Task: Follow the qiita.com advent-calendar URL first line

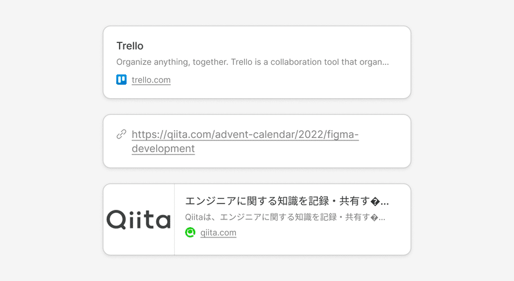Action: click(245, 134)
